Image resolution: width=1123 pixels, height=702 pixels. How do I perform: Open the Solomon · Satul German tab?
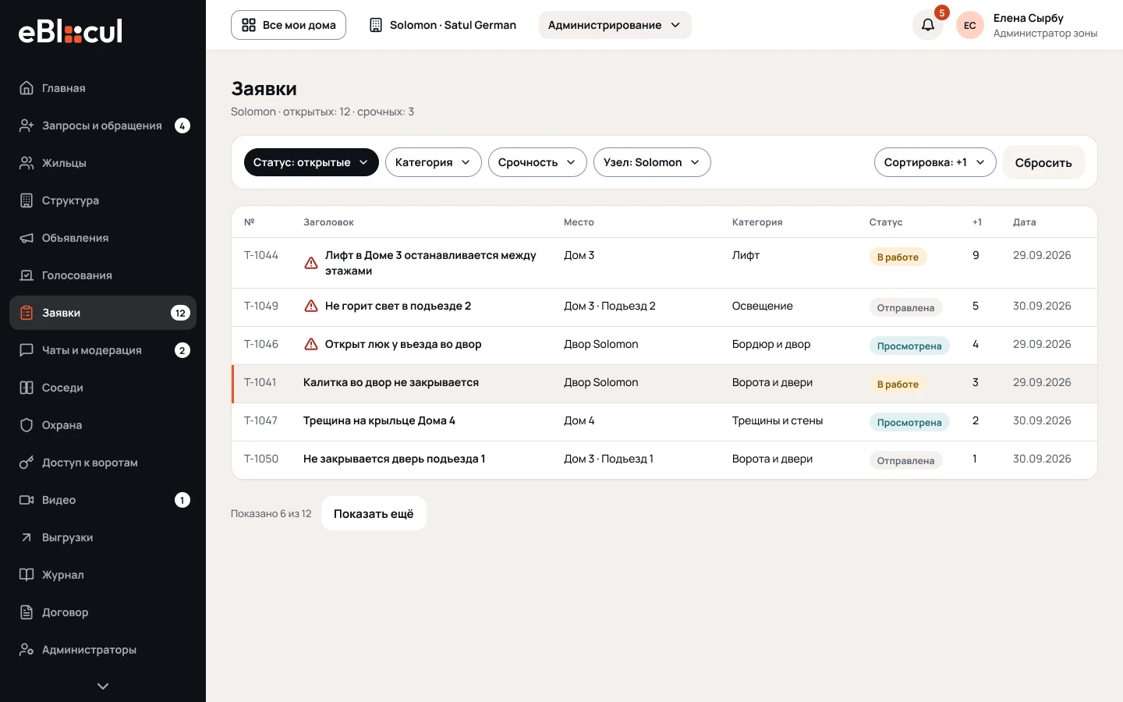443,25
